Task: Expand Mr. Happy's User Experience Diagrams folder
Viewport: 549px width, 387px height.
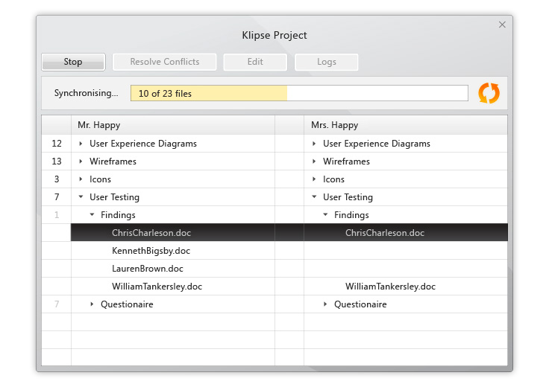Action: click(81, 144)
